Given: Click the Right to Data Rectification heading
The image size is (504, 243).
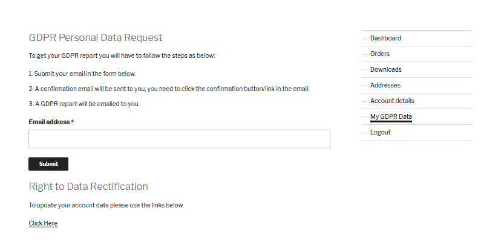Looking at the screenshot, I should tap(88, 186).
